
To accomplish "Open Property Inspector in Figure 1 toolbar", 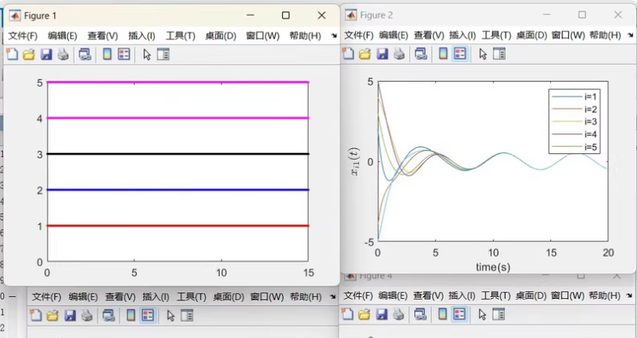I will (x=163, y=54).
